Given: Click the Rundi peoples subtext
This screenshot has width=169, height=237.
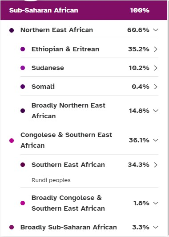Looking at the screenshot, I should 51,180.
